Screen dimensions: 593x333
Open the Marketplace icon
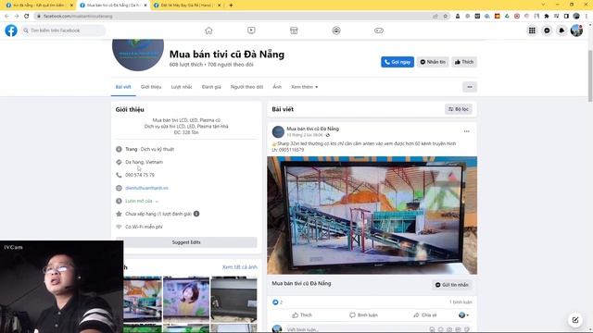coord(294,31)
